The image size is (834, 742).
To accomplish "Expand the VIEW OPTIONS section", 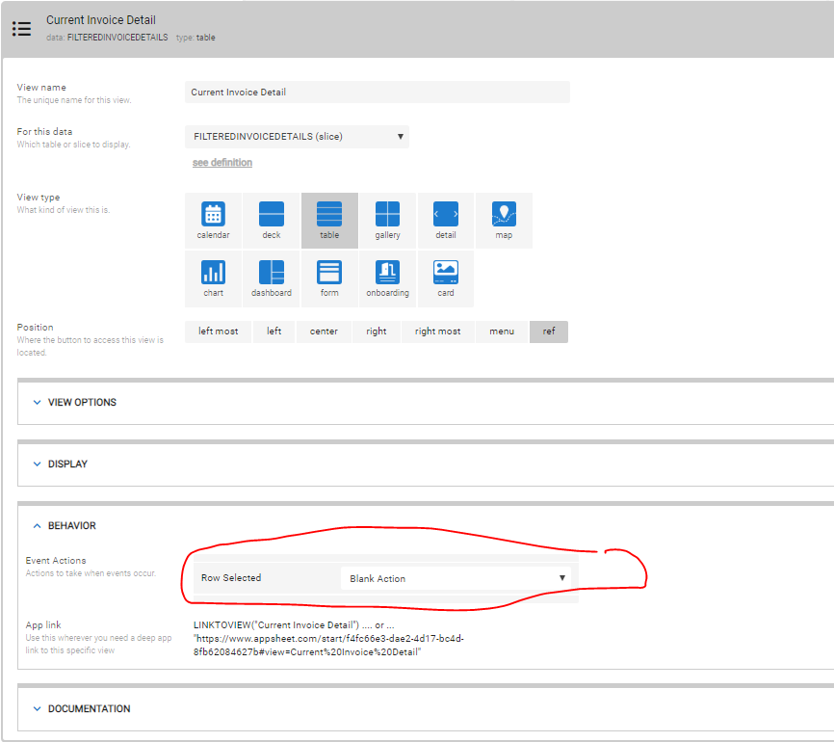I will pos(83,403).
